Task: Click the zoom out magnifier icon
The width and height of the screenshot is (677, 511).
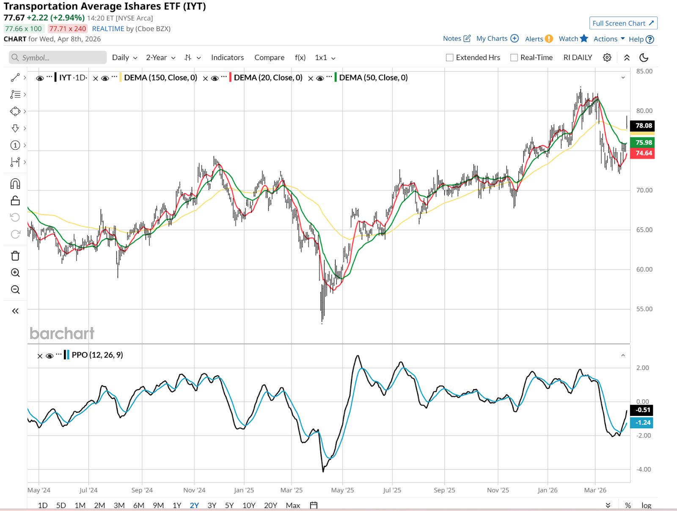Action: tap(15, 290)
